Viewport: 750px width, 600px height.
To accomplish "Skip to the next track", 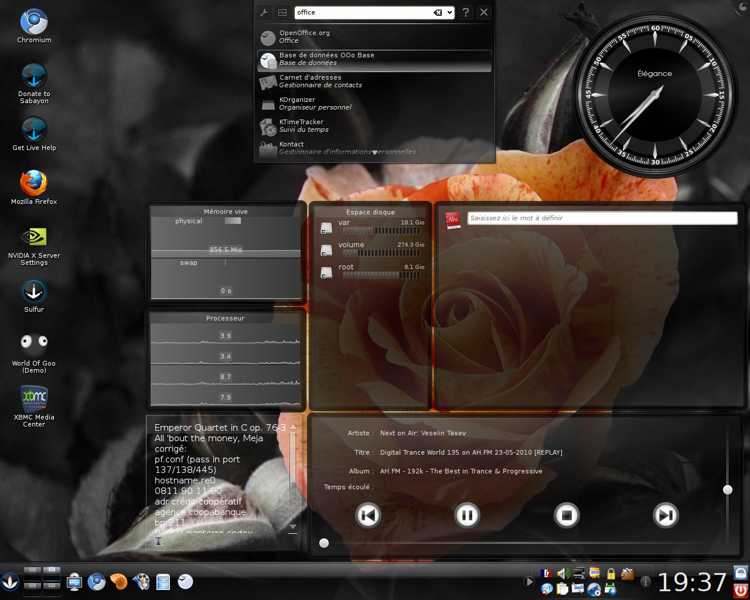I will pos(666,516).
